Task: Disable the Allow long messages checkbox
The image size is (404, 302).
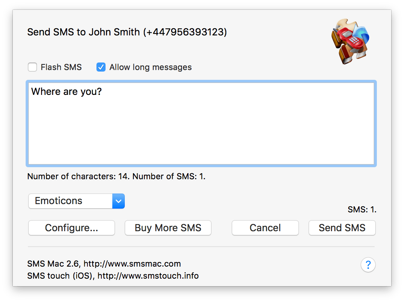Action: click(x=101, y=67)
